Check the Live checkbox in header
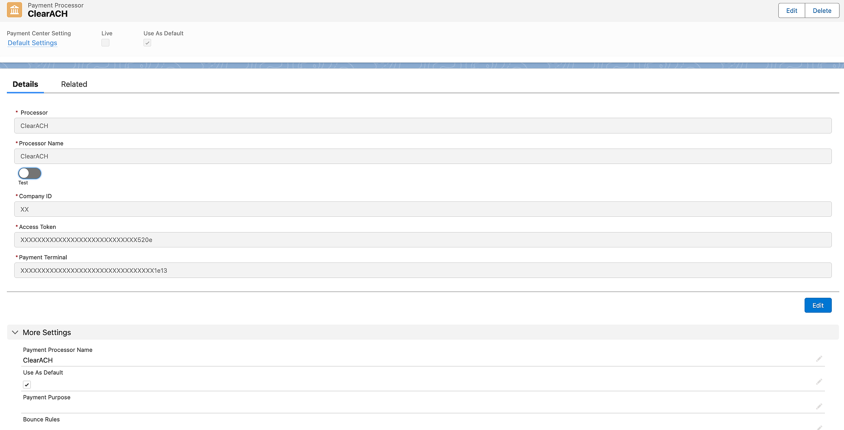Screen dimensions: 844x430 tap(105, 43)
